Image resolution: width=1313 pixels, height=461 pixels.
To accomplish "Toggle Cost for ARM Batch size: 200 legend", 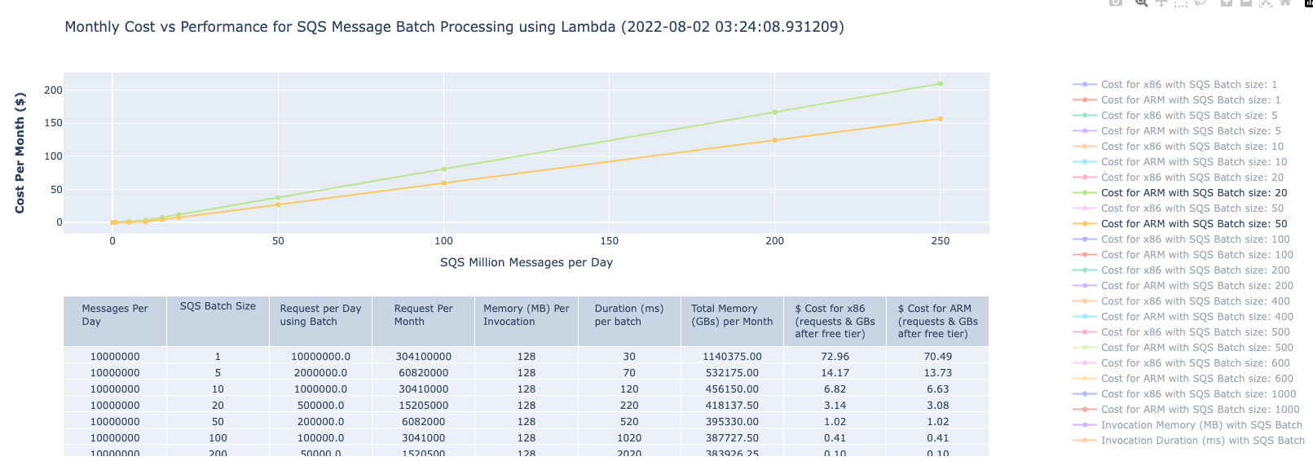I will [x=1183, y=286].
